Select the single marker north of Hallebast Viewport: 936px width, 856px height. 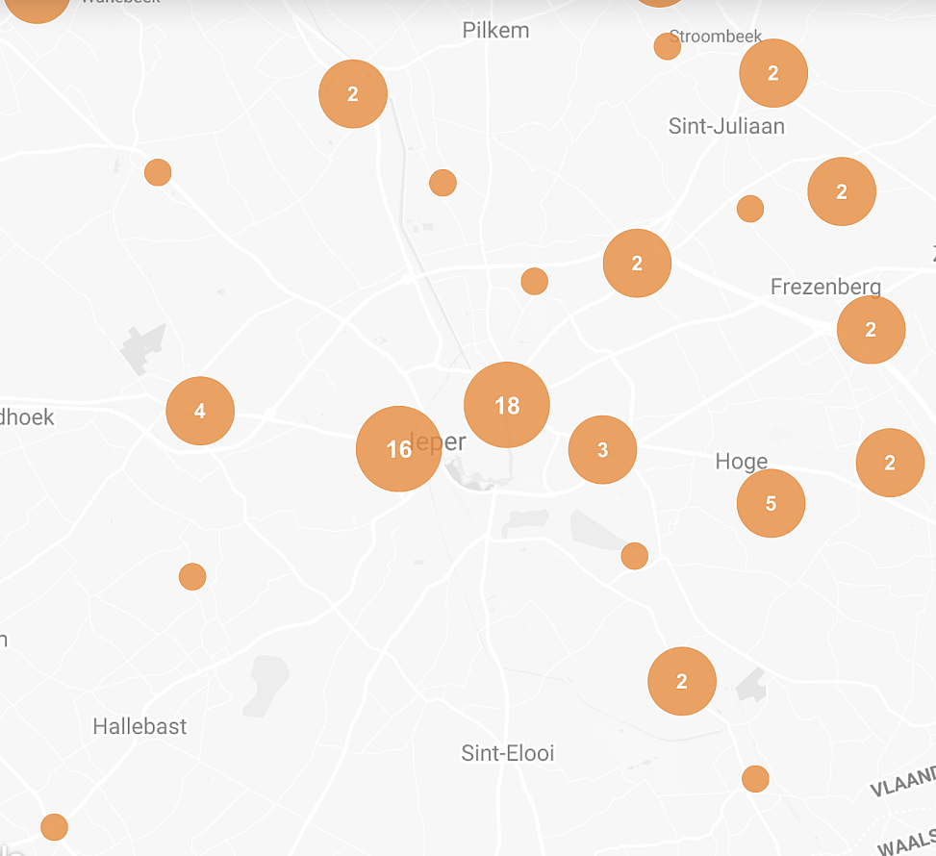(192, 576)
